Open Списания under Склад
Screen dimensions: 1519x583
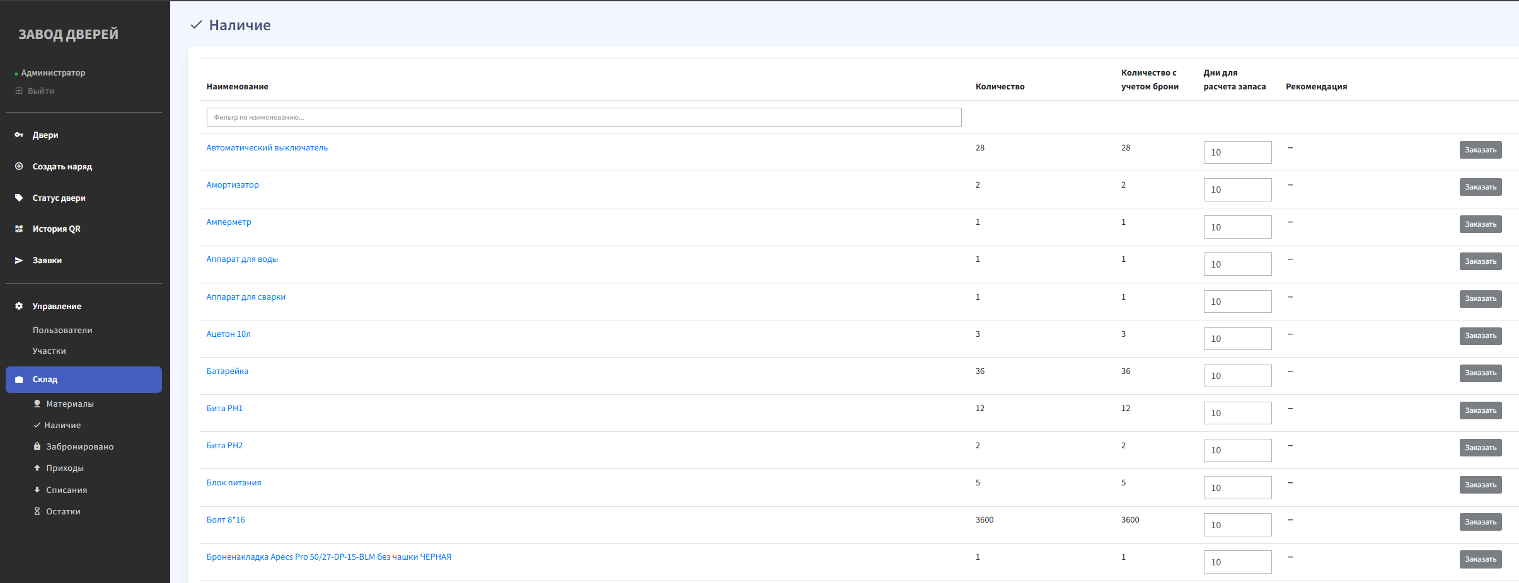tap(67, 490)
